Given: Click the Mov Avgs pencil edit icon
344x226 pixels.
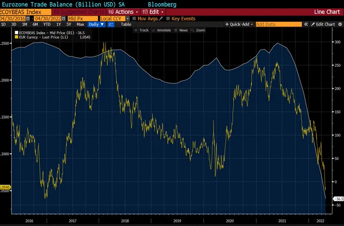Looking at the screenshot, I should pos(161,19).
